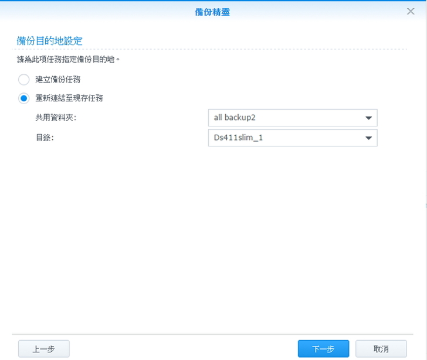The width and height of the screenshot is (427, 360).
Task: Go back with the 上一步 button
Action: click(44, 349)
